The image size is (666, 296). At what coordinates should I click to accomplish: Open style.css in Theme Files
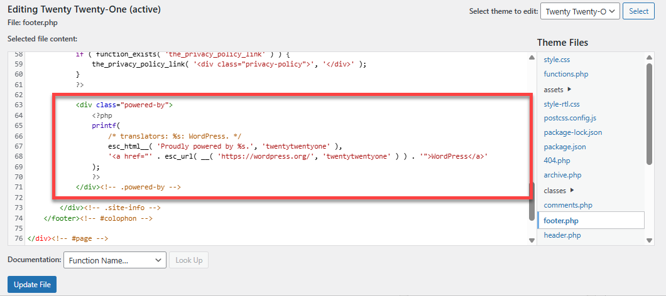coord(557,60)
